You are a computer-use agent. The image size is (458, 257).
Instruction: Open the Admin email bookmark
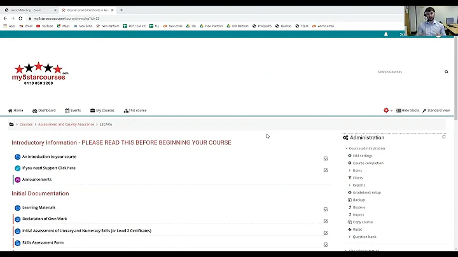323,26
